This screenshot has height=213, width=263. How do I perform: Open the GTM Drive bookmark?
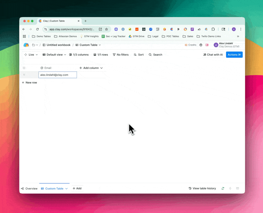click(136, 36)
